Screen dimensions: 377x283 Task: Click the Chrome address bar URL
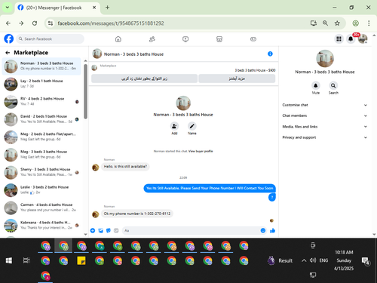[111, 23]
